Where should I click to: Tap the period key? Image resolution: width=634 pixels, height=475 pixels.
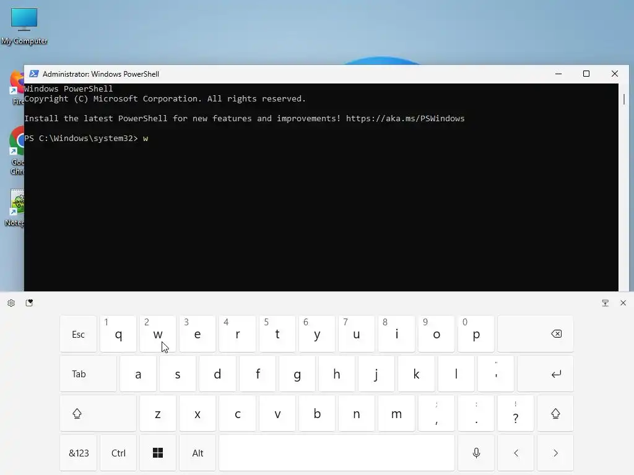(x=476, y=414)
